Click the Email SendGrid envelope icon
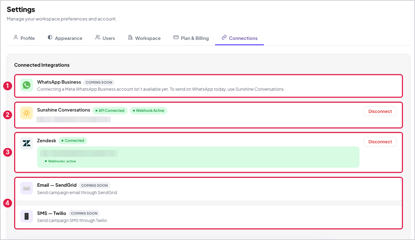 pyautogui.click(x=27, y=188)
